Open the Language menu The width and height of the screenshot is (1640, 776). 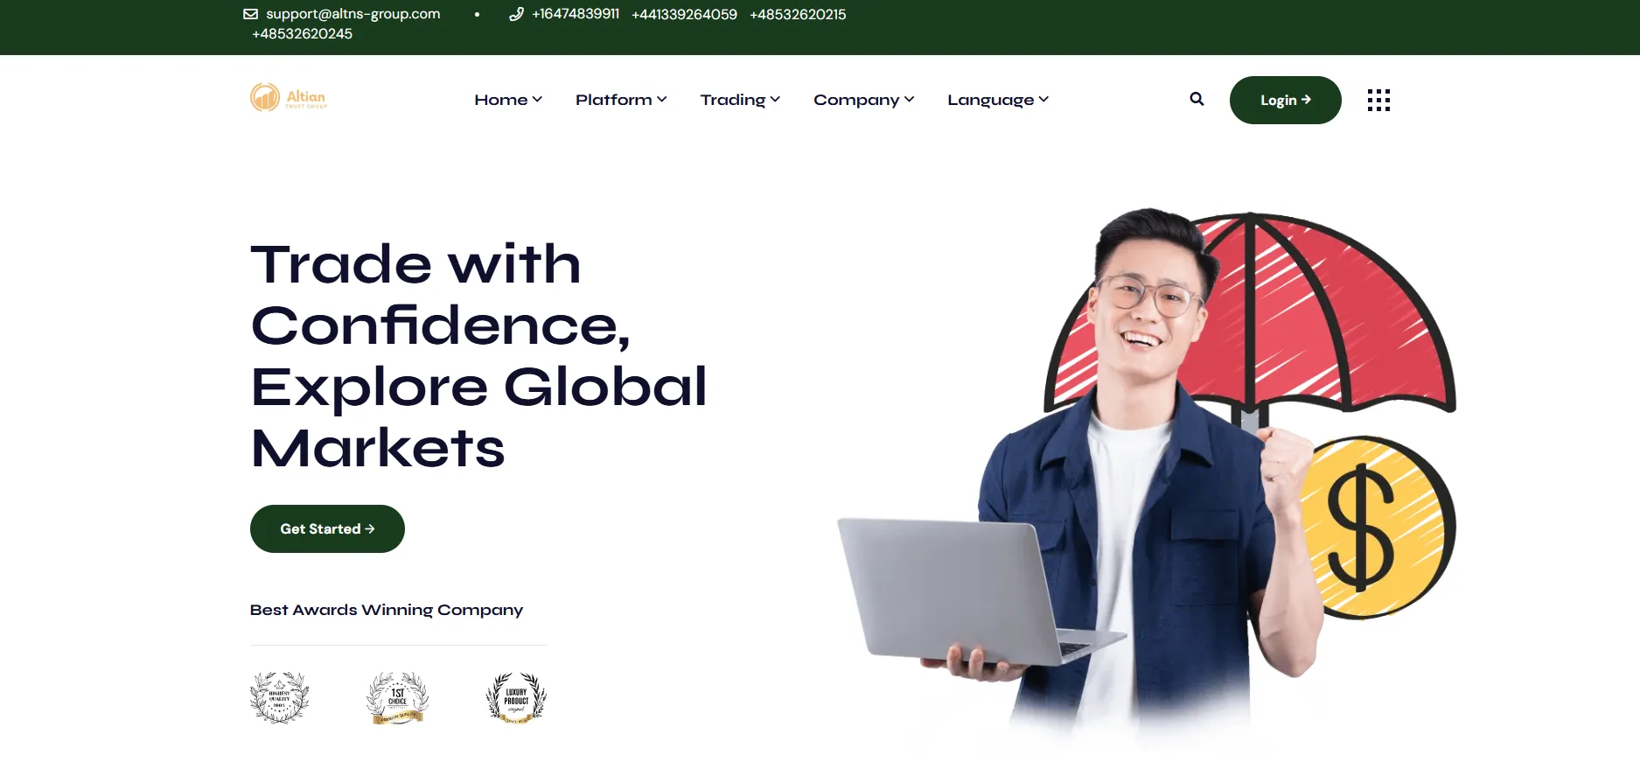(x=998, y=100)
